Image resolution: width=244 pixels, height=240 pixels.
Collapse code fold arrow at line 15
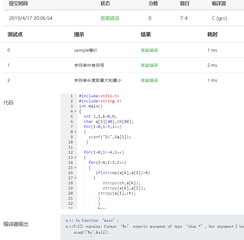75,168
